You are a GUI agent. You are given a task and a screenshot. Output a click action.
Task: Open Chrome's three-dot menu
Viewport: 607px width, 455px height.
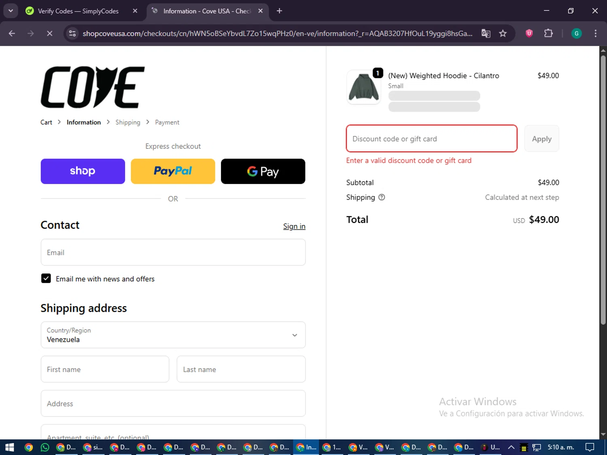595,33
